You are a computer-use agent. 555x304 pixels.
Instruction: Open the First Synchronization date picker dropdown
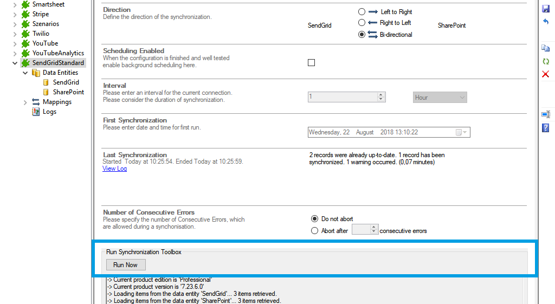click(465, 132)
